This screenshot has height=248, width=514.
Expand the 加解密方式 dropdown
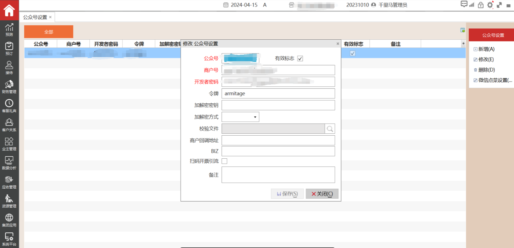(x=255, y=117)
